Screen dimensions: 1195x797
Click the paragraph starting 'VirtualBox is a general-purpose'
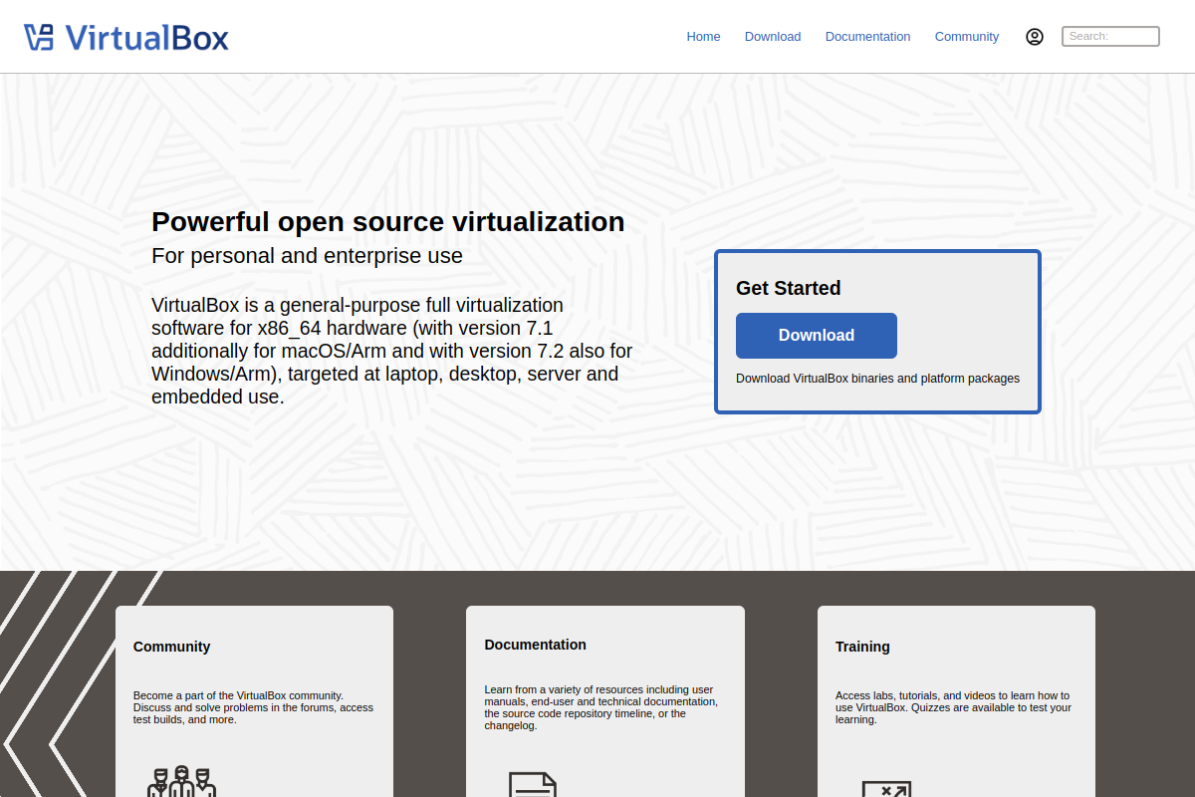point(391,351)
